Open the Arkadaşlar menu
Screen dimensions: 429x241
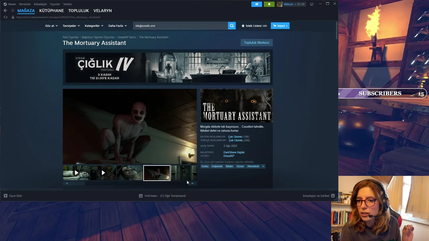point(40,4)
